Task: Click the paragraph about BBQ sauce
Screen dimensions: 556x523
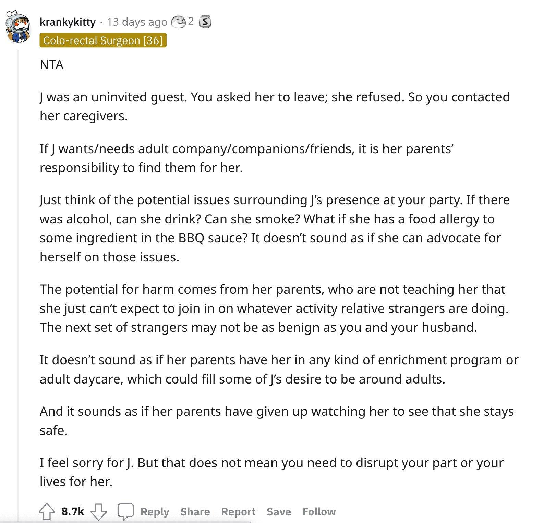Action: click(x=275, y=228)
